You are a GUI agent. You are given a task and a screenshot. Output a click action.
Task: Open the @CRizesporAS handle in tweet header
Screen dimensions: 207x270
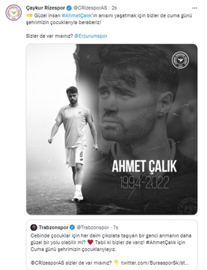pos(89,8)
